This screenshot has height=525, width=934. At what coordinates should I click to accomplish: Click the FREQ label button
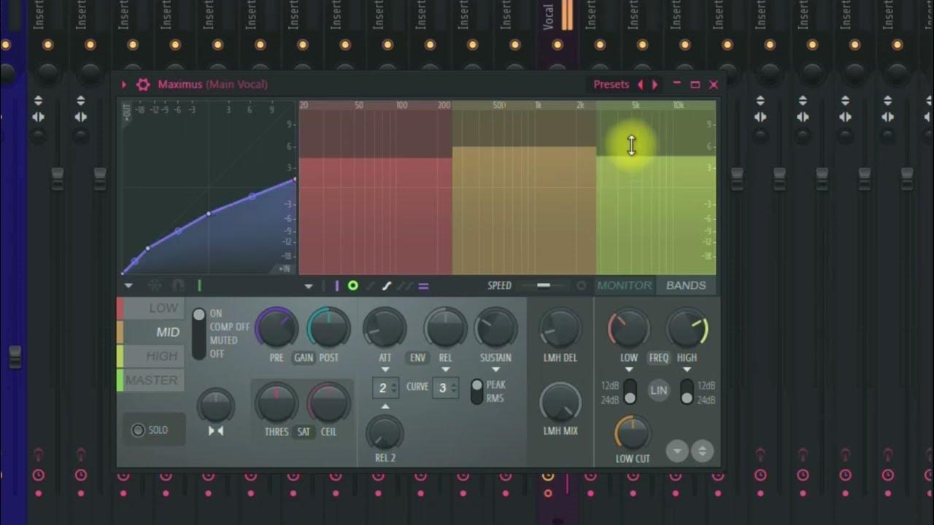pyautogui.click(x=658, y=358)
